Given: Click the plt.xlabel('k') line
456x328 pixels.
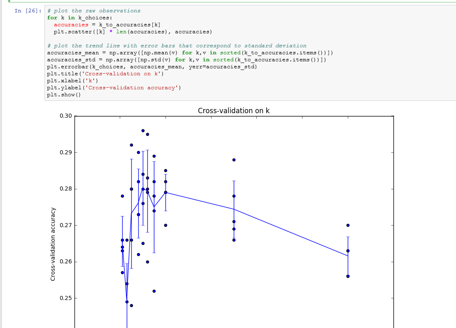Looking at the screenshot, I should [x=72, y=81].
